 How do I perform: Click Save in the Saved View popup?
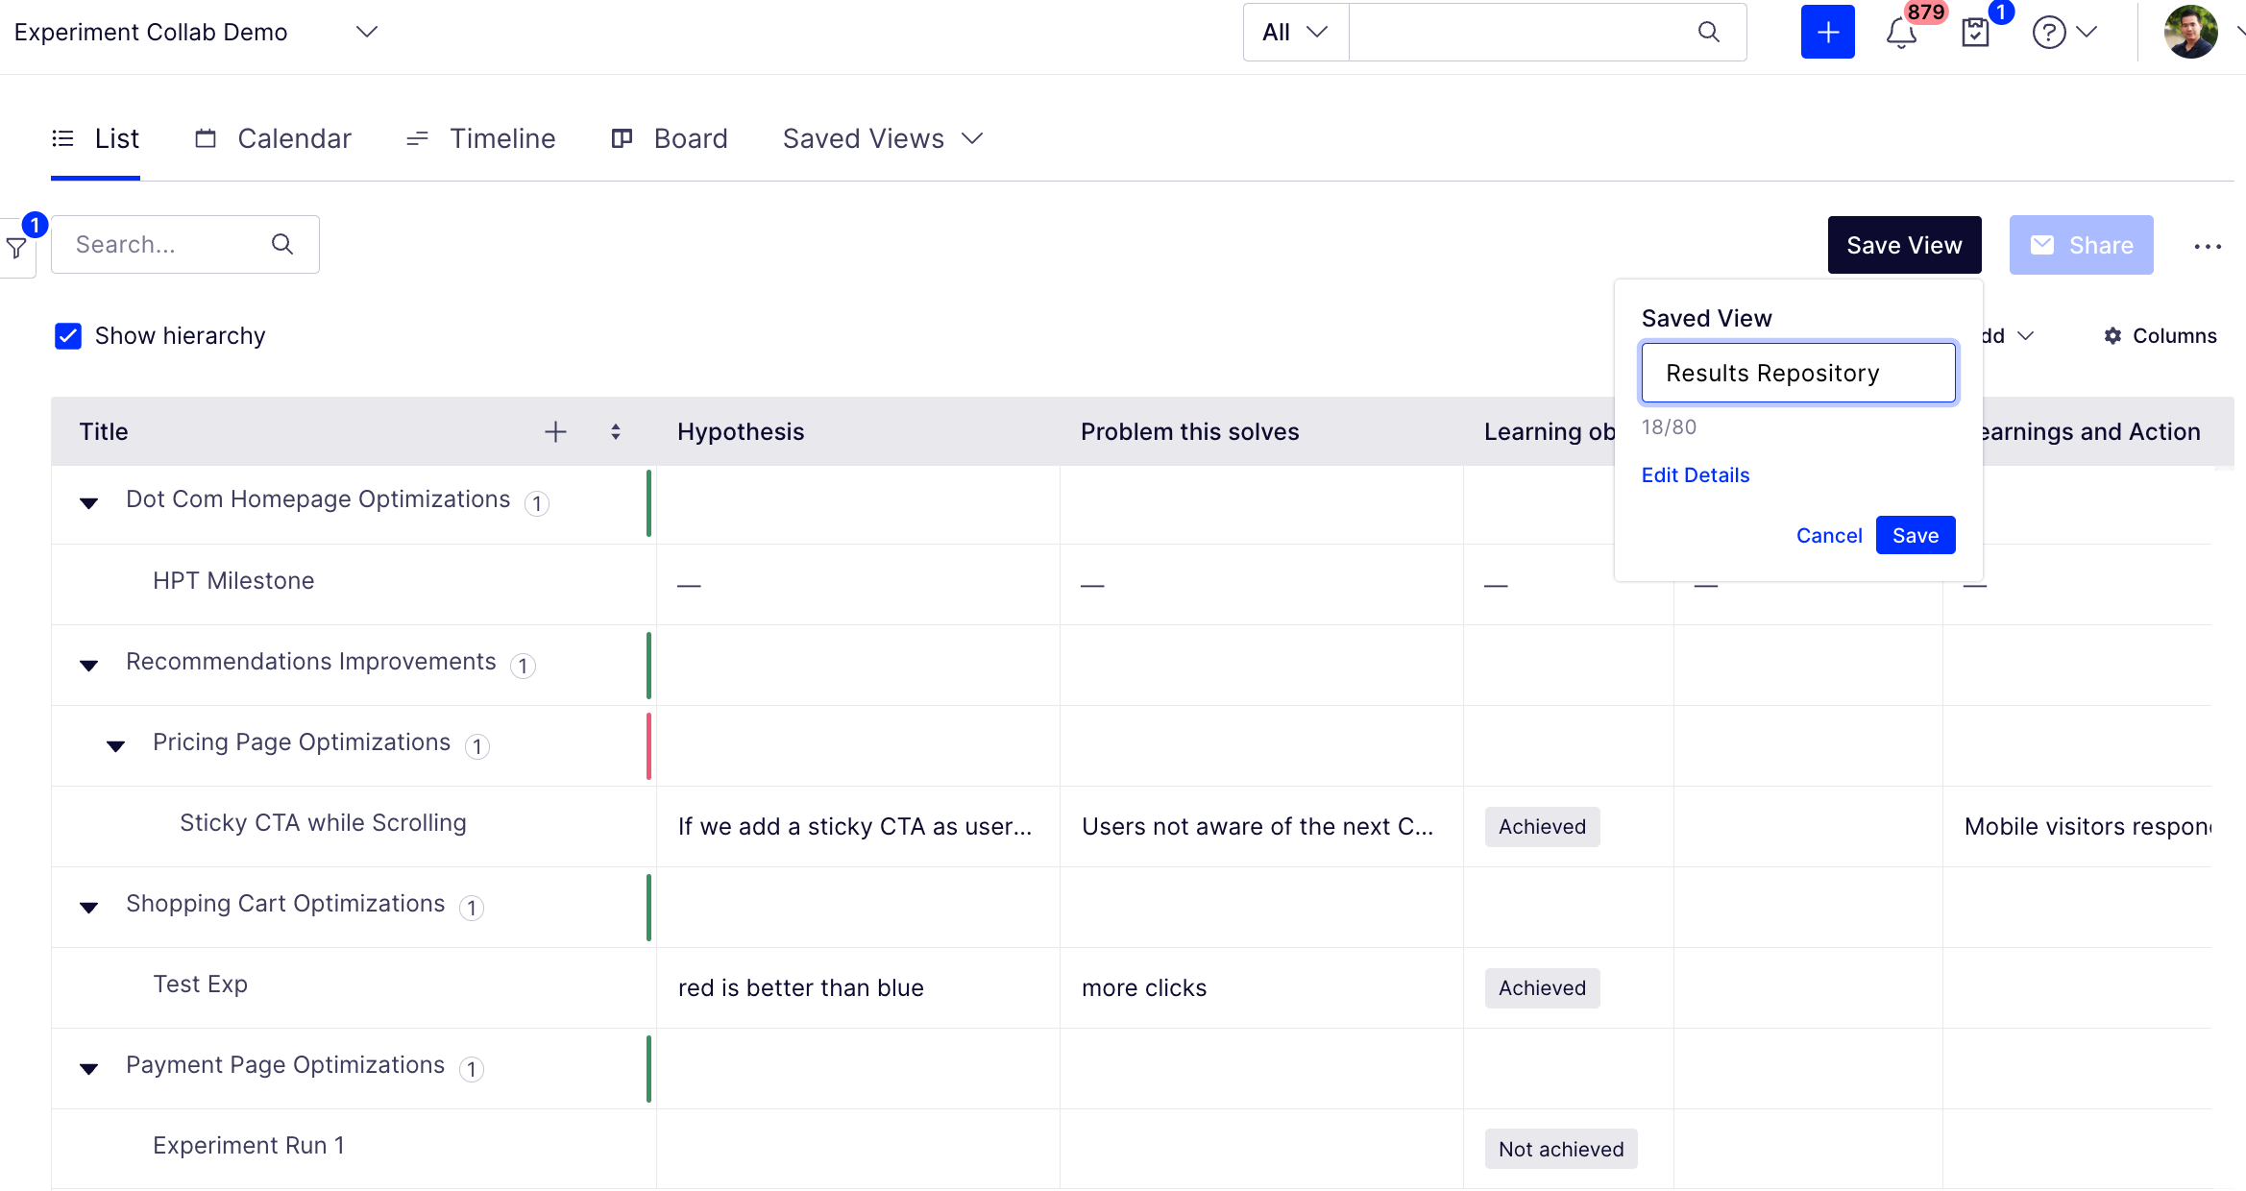(1916, 535)
